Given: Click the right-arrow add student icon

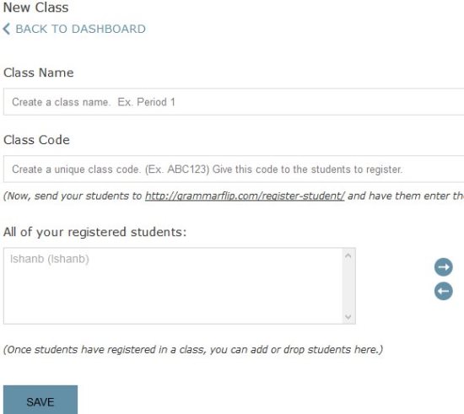Looking at the screenshot, I should click(x=443, y=267).
